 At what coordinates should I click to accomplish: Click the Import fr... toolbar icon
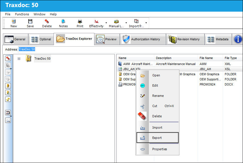click(136, 21)
